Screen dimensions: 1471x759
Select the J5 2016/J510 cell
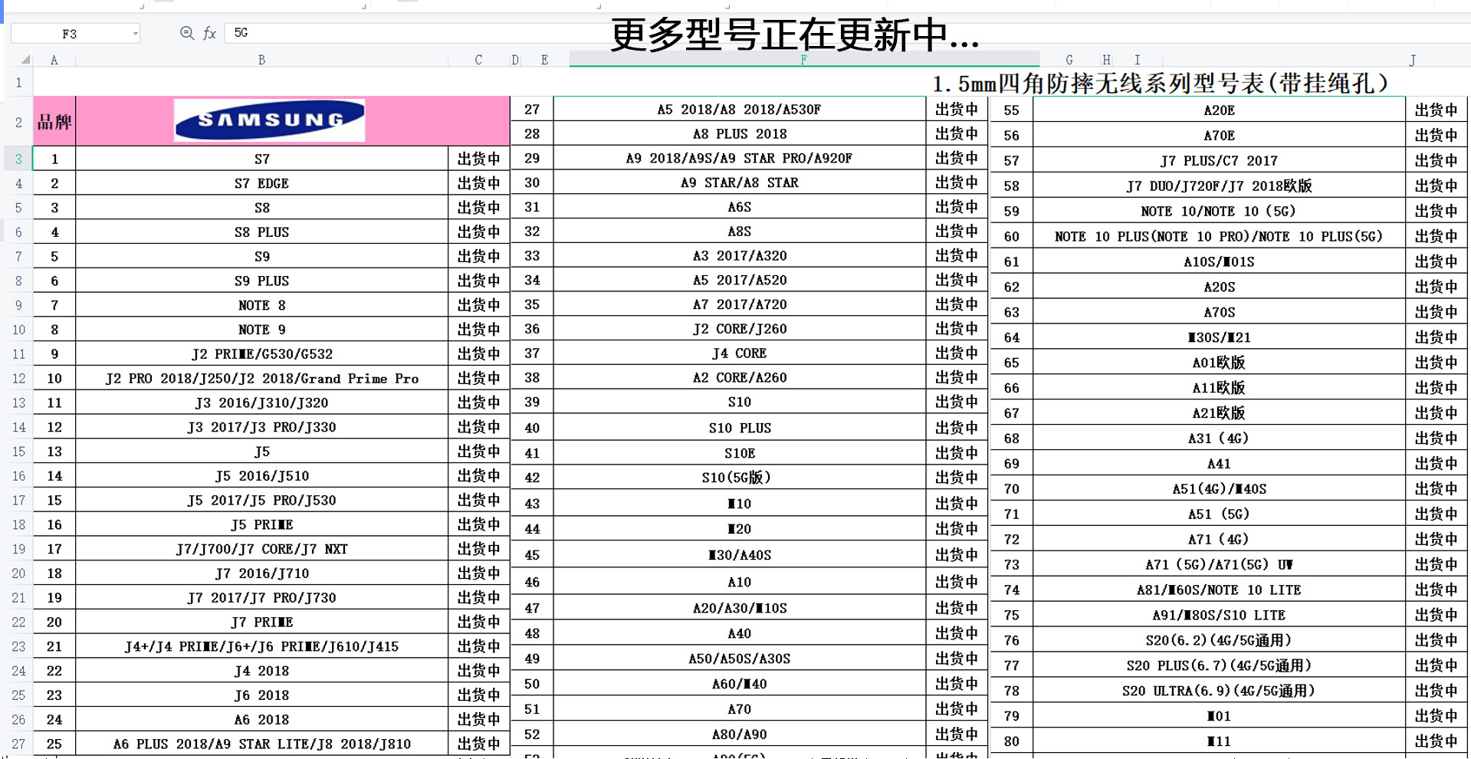click(261, 476)
